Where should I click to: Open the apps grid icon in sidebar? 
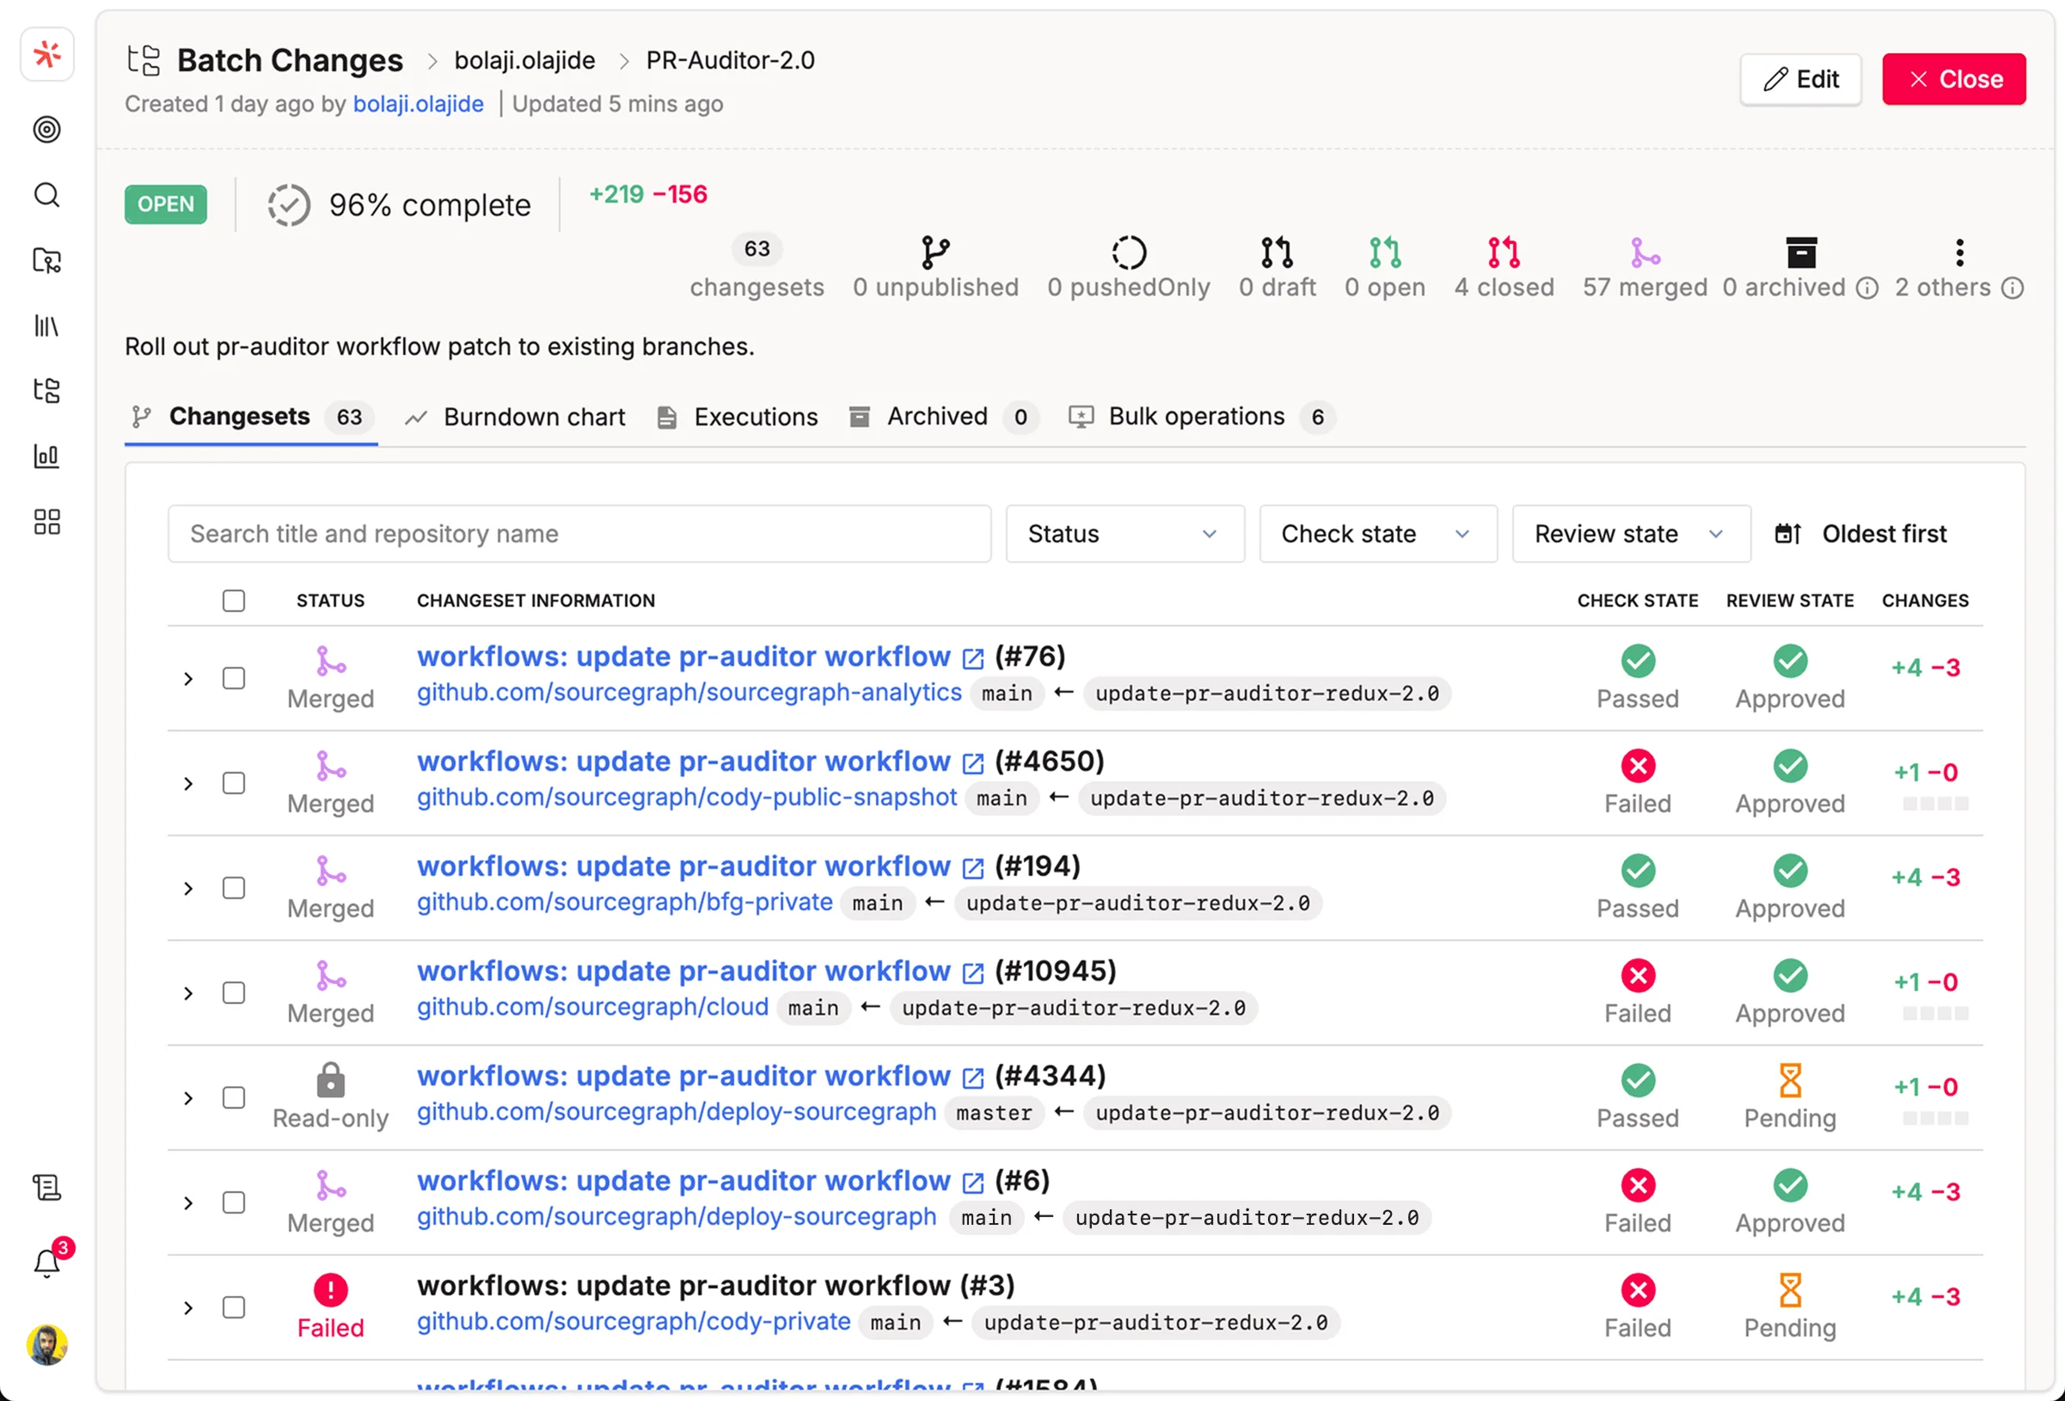click(47, 522)
